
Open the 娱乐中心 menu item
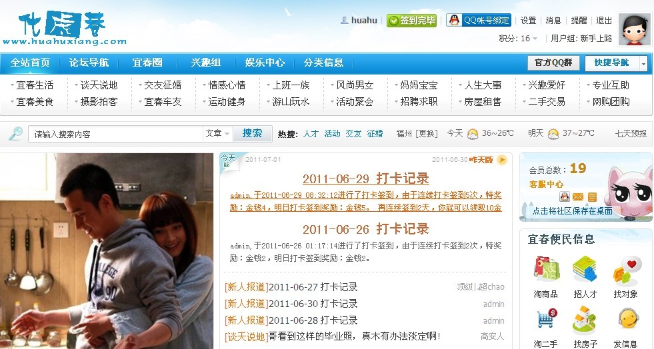click(265, 63)
